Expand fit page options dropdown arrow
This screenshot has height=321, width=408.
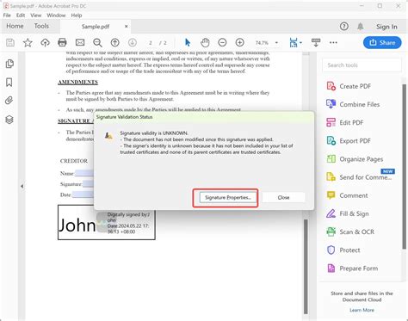click(300, 43)
